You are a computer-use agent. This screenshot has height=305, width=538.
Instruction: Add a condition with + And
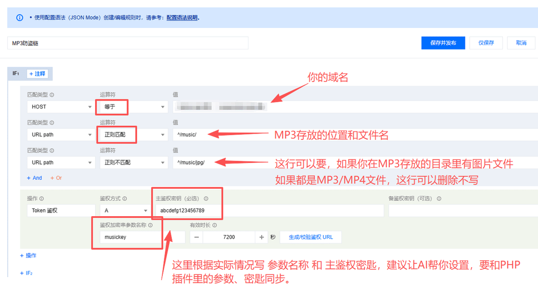coord(34,178)
